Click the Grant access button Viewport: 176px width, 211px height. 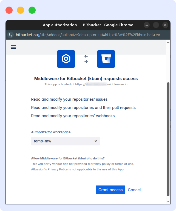(110, 190)
